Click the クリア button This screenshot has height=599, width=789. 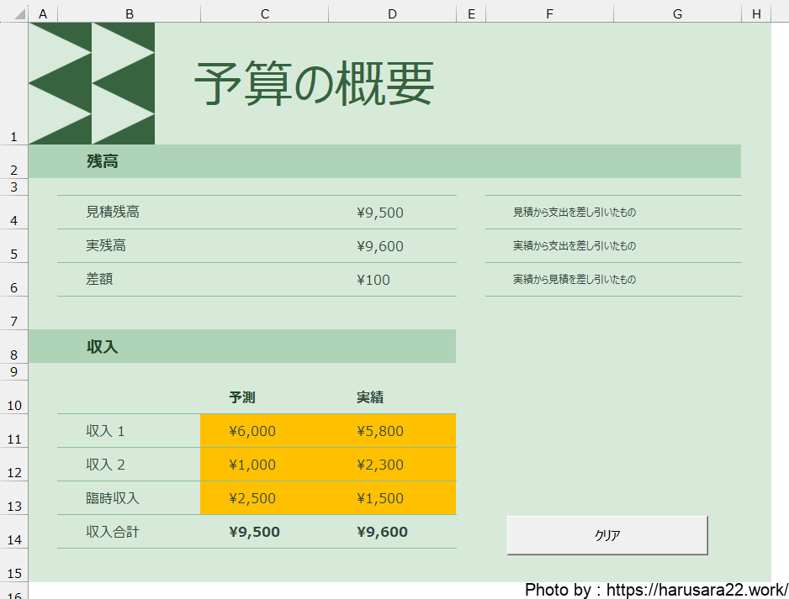click(x=606, y=535)
